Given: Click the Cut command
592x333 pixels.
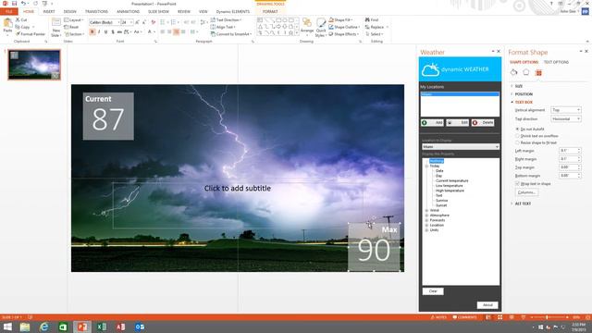Looking at the screenshot, I should (x=21, y=19).
